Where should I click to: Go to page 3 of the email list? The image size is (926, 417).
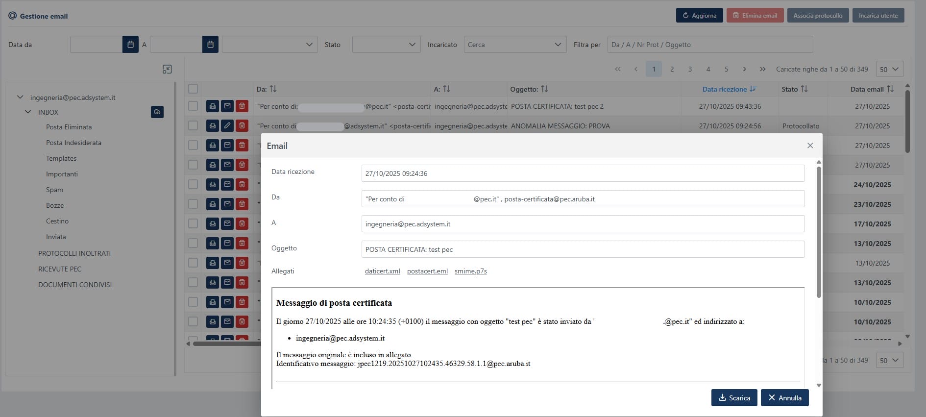[690, 69]
